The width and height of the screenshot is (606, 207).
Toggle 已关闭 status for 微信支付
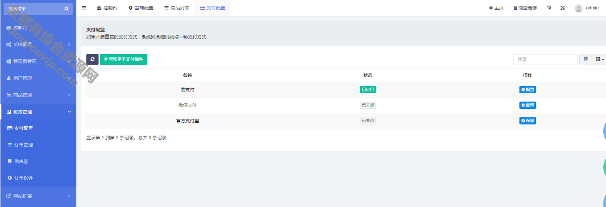click(368, 105)
